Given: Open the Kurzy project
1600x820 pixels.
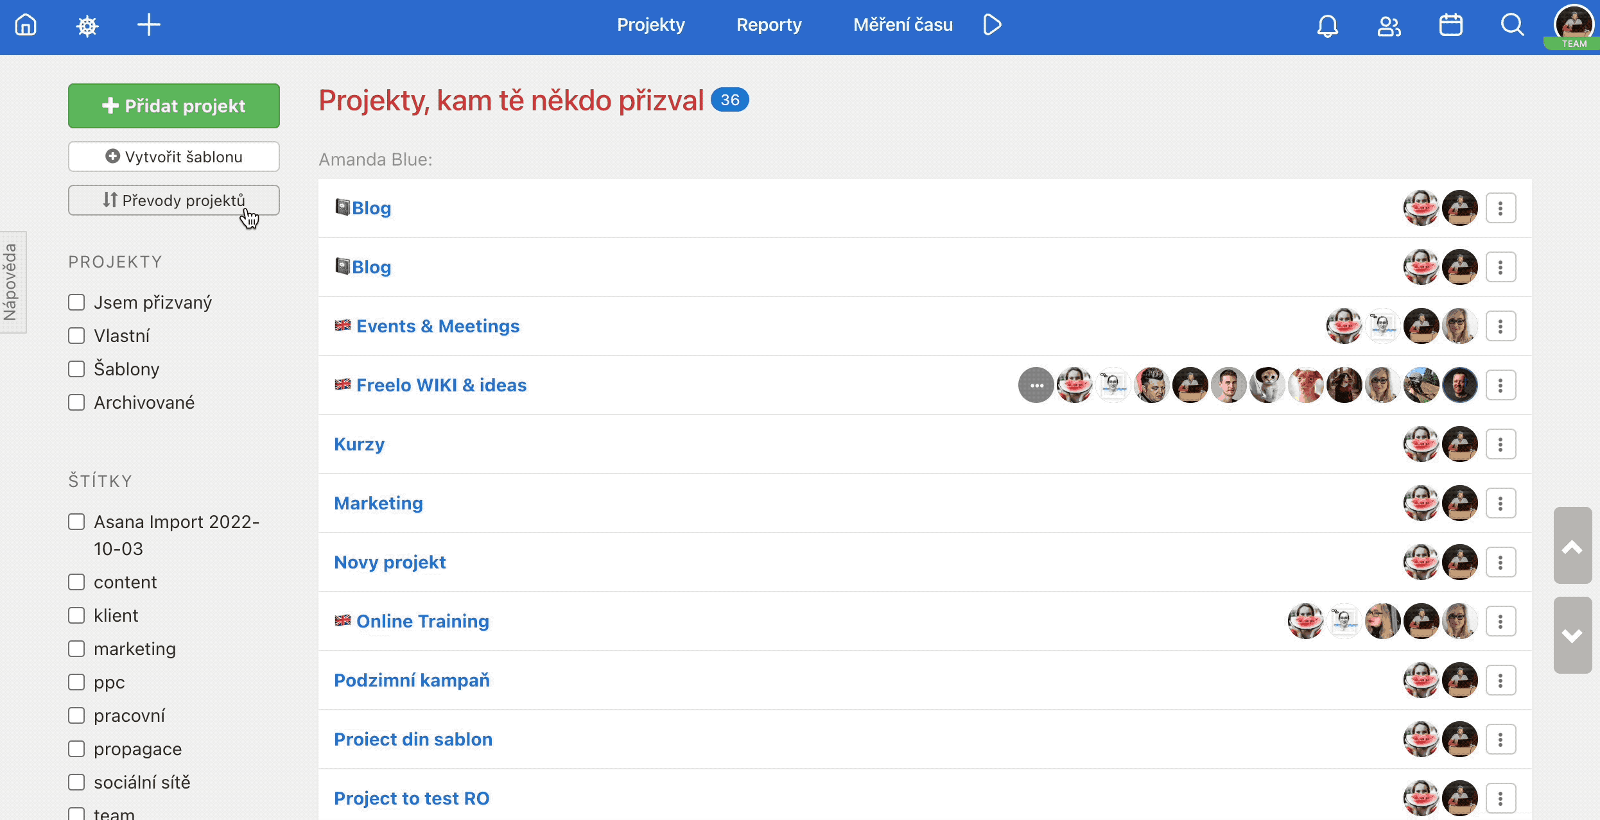Looking at the screenshot, I should pyautogui.click(x=359, y=444).
